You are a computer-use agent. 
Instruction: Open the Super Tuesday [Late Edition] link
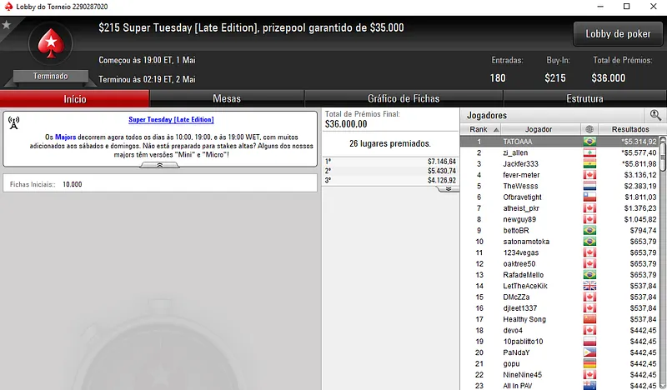coord(171,119)
